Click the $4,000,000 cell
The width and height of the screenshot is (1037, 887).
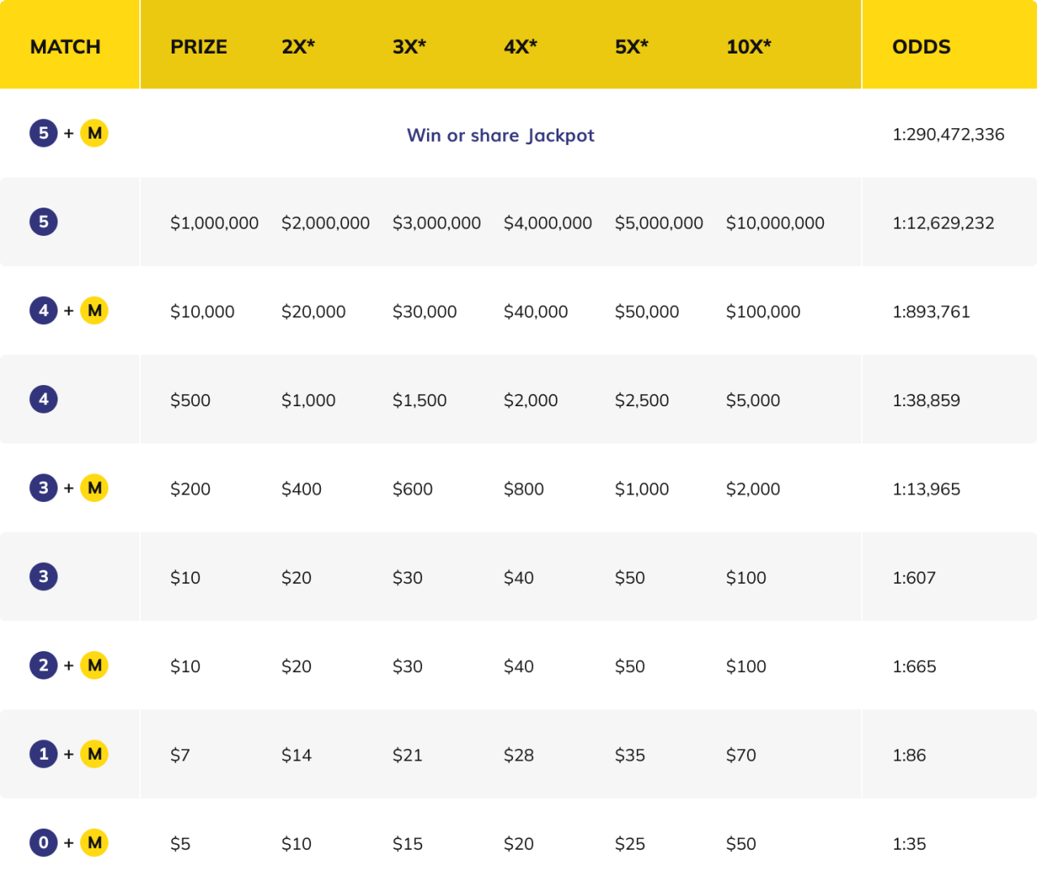pos(548,223)
